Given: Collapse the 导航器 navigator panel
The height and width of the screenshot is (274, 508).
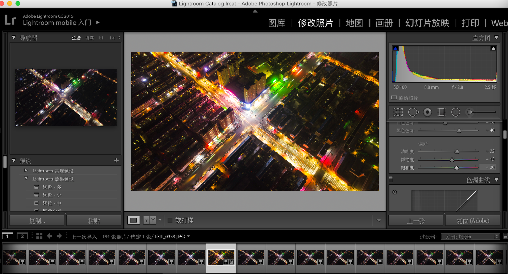Looking at the screenshot, I should pyautogui.click(x=14, y=38).
